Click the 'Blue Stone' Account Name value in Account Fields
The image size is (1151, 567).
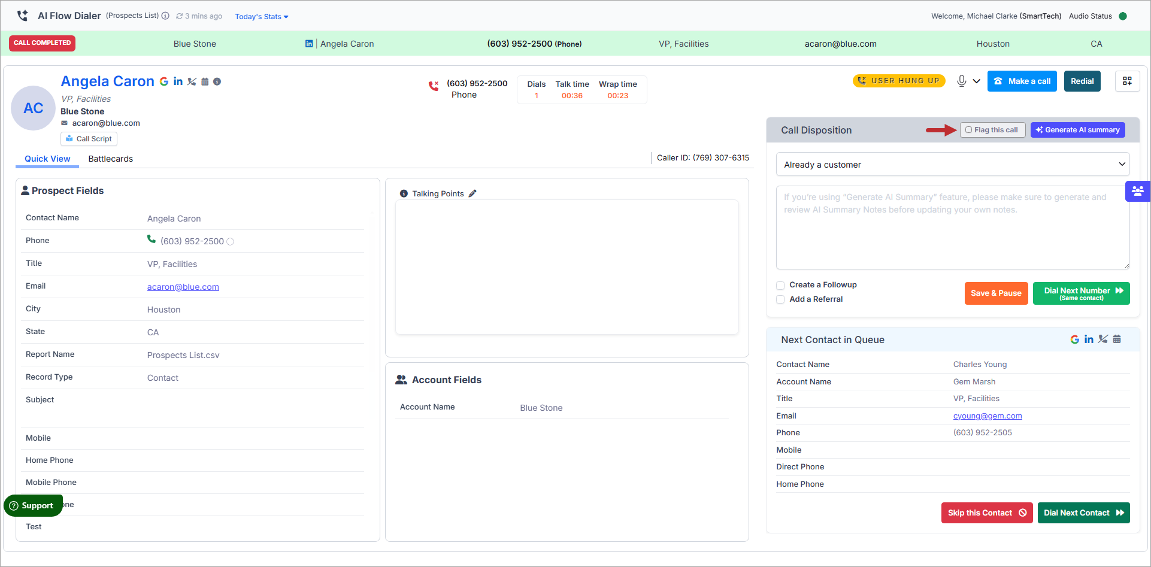click(541, 408)
